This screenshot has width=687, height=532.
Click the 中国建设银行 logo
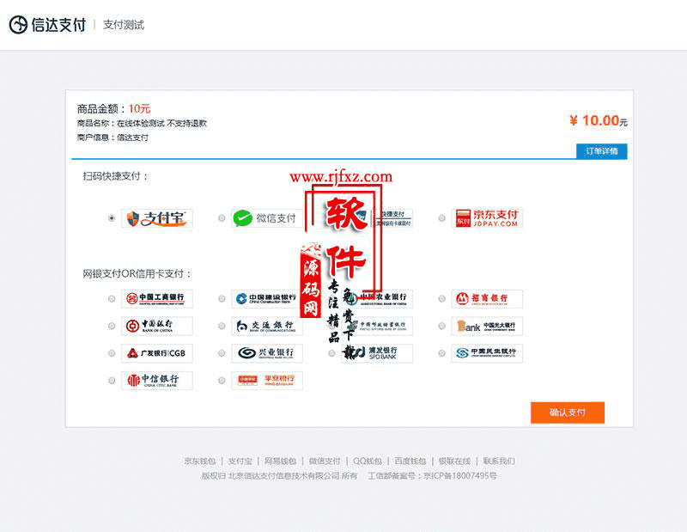(267, 299)
